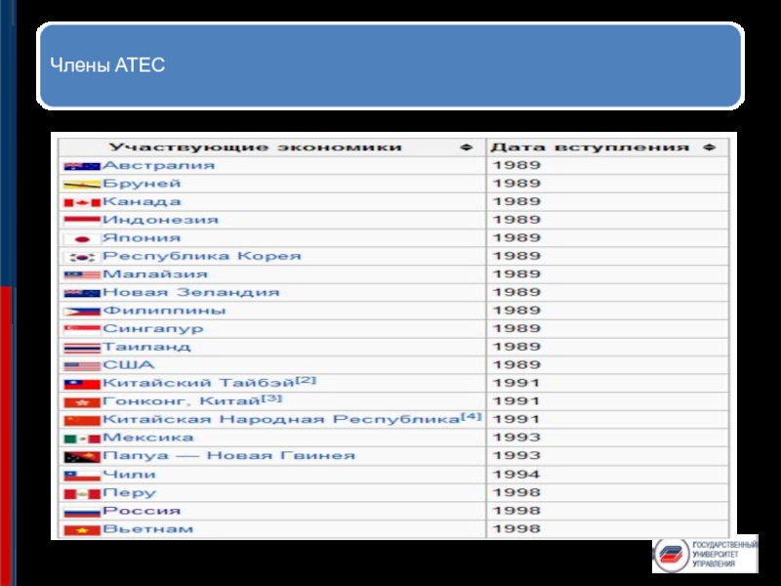Click the Peru flag icon
Viewport: 781px width, 586px height.
[82, 494]
